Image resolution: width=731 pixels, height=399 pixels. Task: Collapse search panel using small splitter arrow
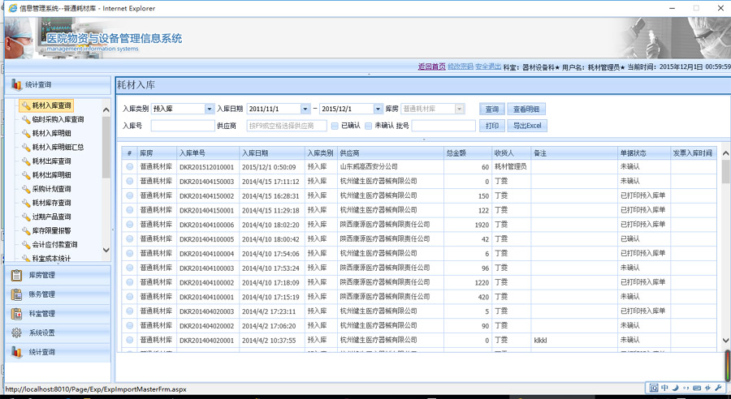(x=424, y=139)
